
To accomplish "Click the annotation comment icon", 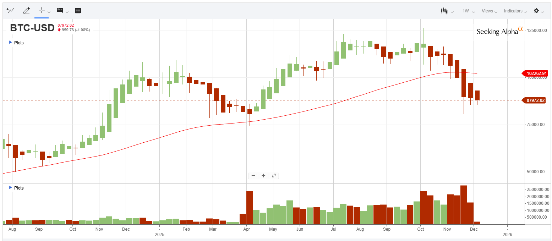I will coord(60,11).
